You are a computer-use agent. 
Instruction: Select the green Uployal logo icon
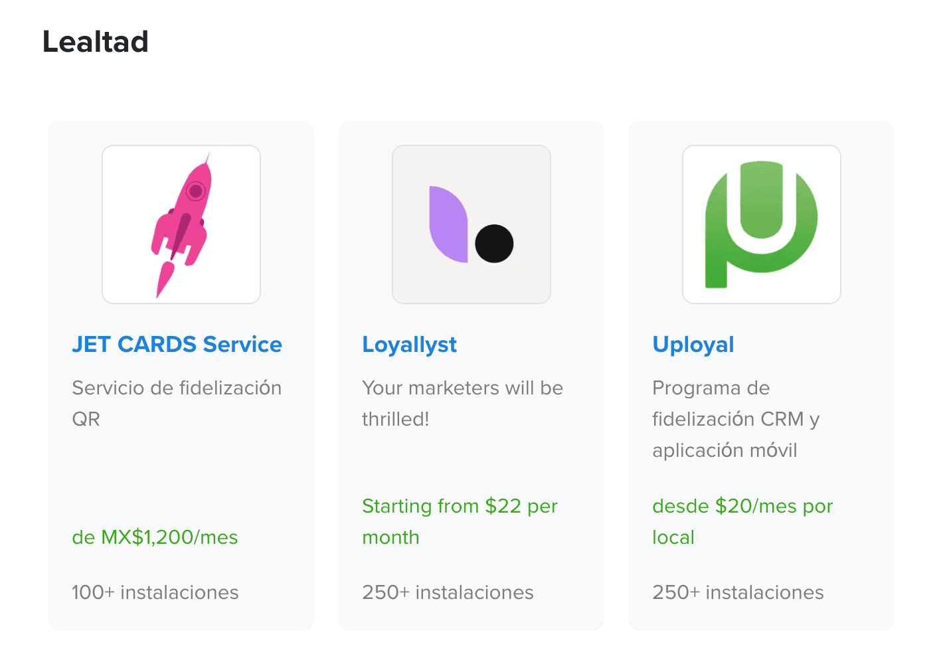point(762,224)
